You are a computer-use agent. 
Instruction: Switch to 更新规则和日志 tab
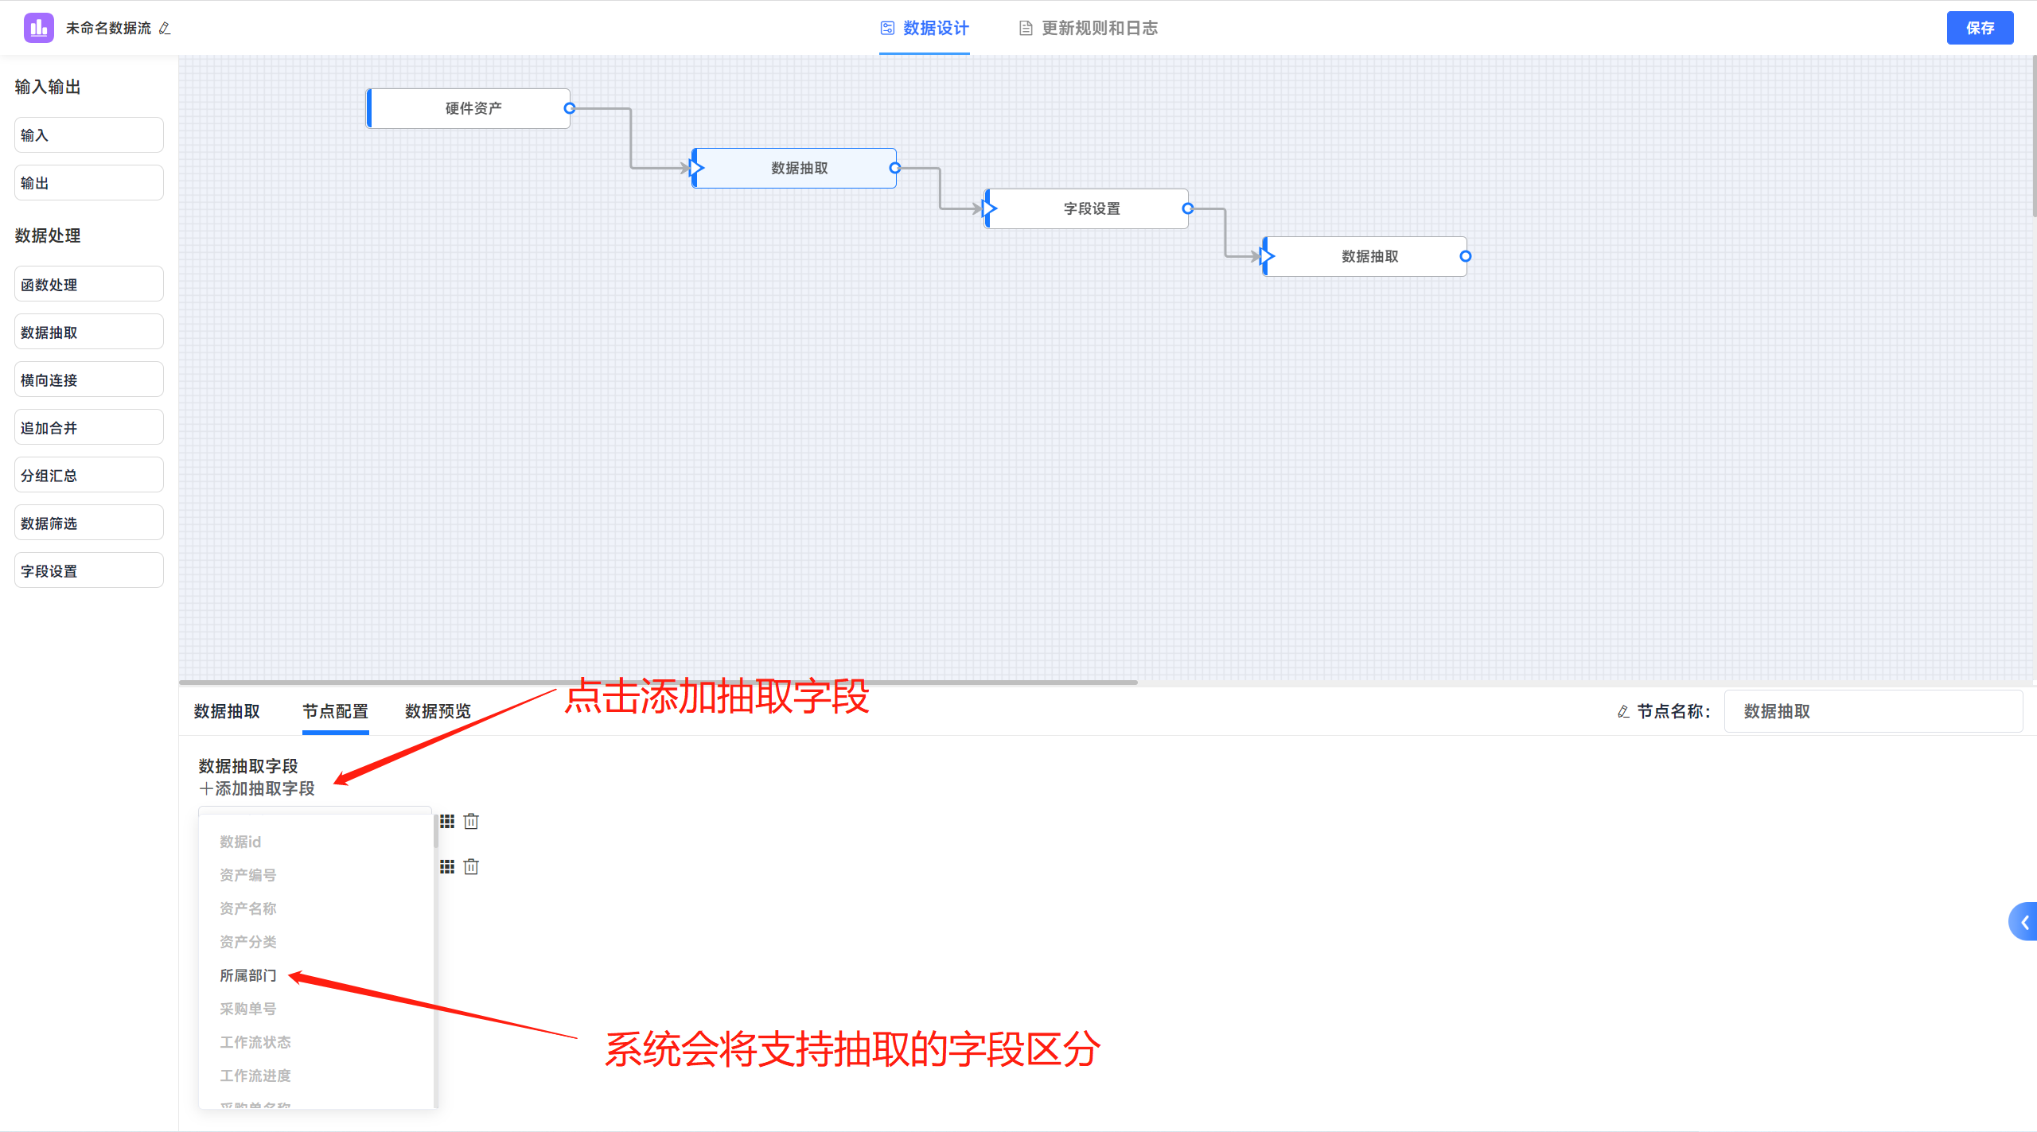[x=1089, y=29]
